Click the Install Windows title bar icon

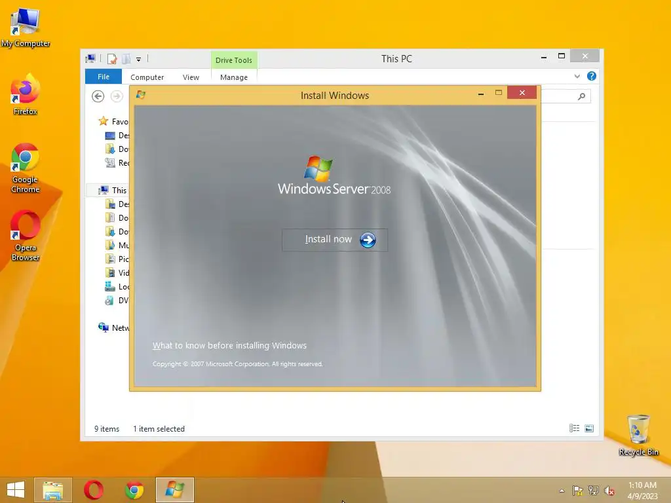pos(141,94)
